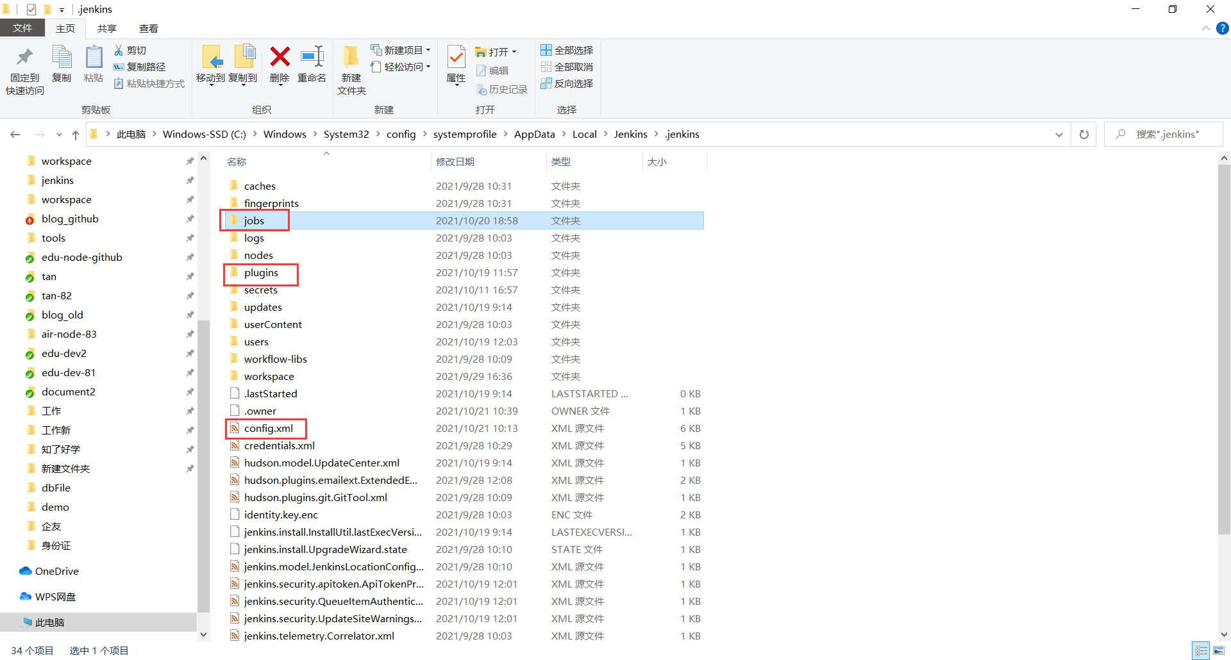This screenshot has width=1231, height=660.
Task: Expand breadcrumb arrow after Windows-SSD (C:)
Action: pos(255,134)
